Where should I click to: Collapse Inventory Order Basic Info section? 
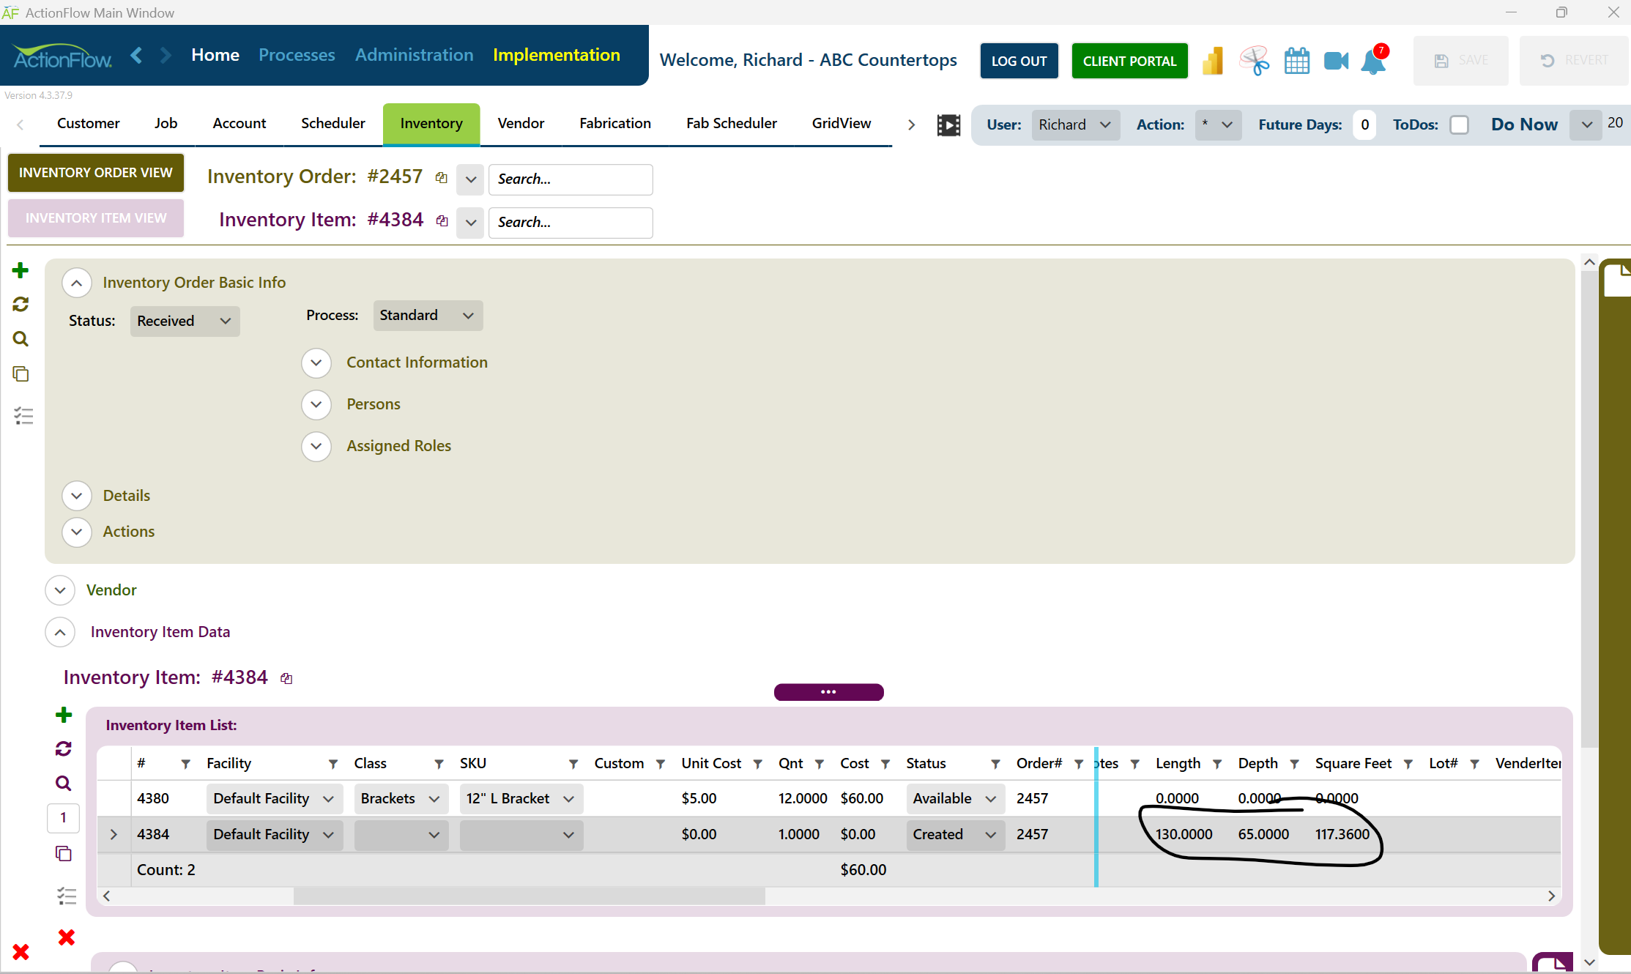77,283
